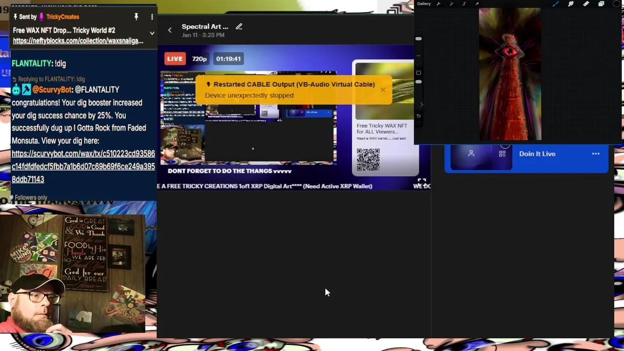
Task: Click ScurvyBot robot badge icon
Action: (16, 90)
